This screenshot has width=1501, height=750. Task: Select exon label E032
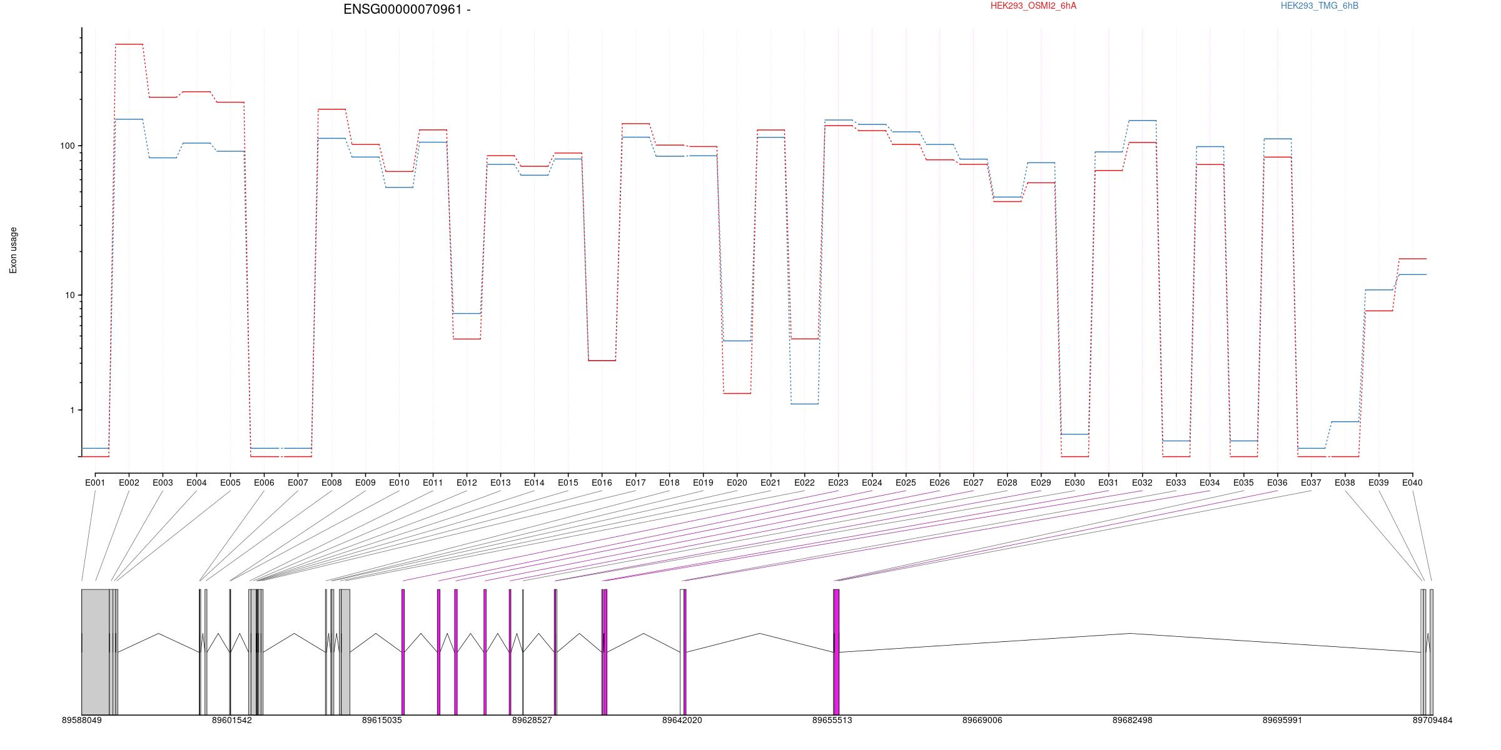[x=1142, y=482]
